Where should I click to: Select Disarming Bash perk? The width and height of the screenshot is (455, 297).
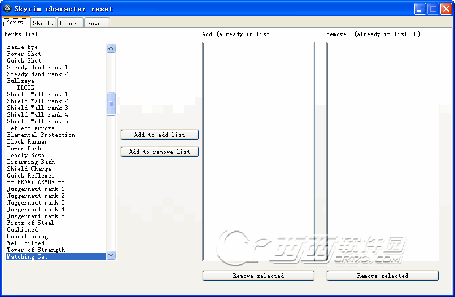click(56, 162)
